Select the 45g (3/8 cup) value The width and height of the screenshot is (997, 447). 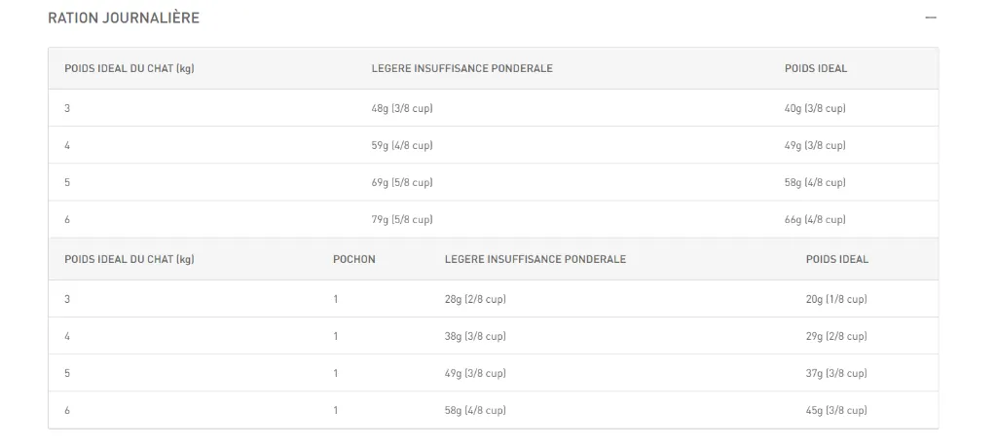(x=835, y=410)
